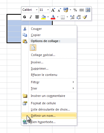Viewport: 104px width, 133px height.
Task: Toggle bold (G) formatting
Action: coord(25,17)
